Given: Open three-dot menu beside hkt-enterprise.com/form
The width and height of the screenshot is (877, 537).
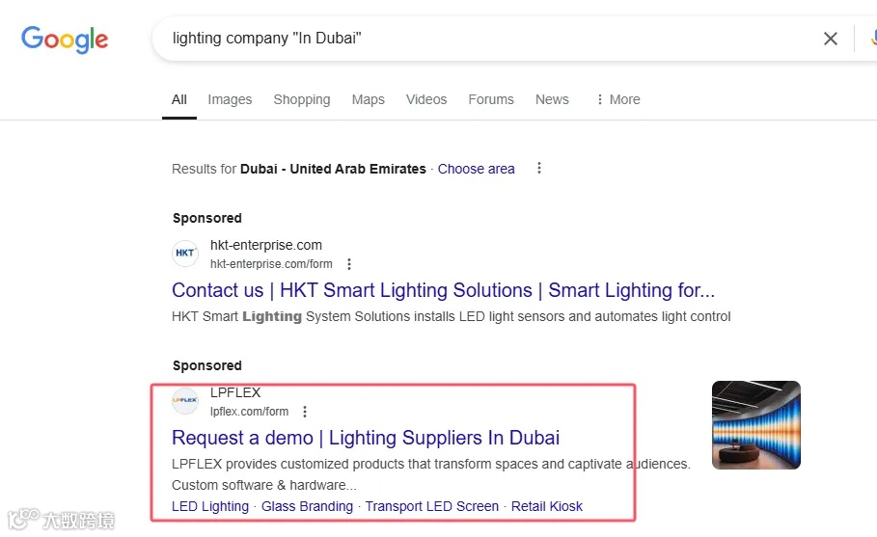Looking at the screenshot, I should [349, 264].
